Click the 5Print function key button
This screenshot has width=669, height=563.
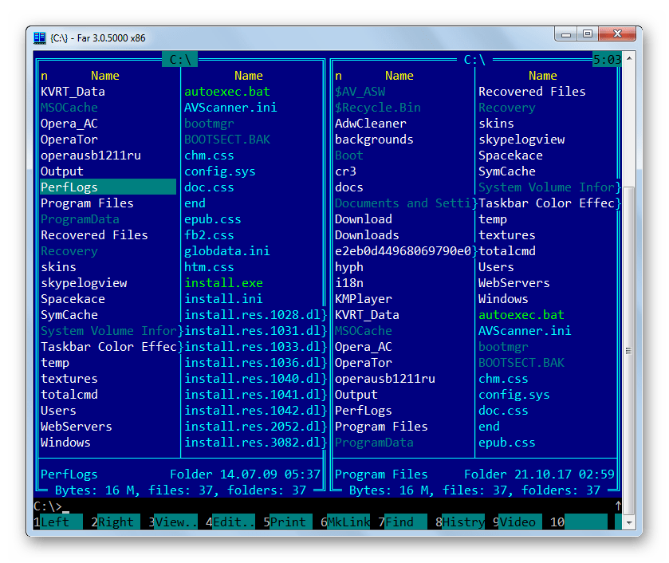[x=288, y=522]
